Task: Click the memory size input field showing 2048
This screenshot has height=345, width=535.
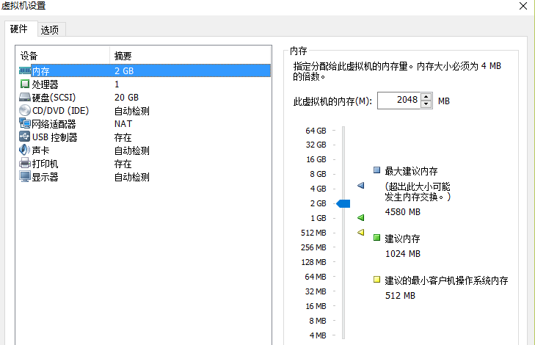Action: click(398, 101)
